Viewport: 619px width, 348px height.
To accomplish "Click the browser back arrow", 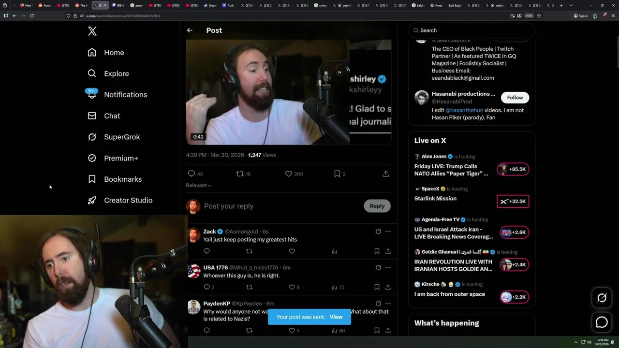I will [x=15, y=15].
